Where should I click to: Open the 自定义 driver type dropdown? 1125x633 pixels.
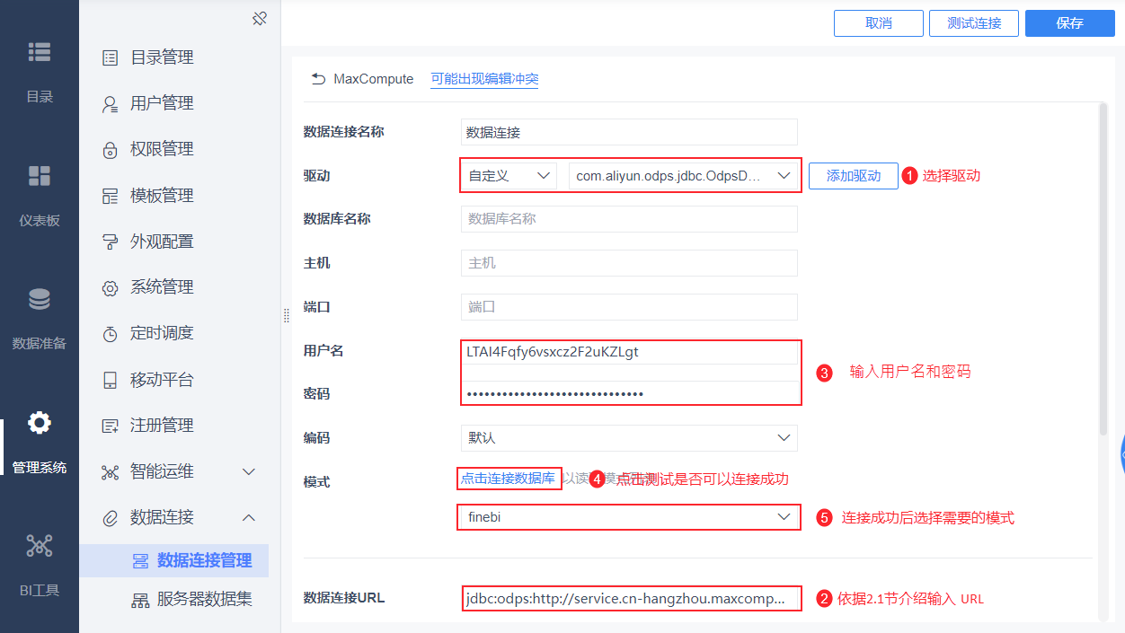[x=508, y=176]
